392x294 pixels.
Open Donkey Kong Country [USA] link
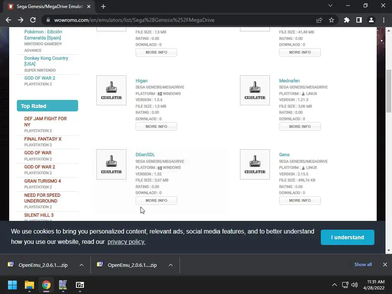pos(46,61)
